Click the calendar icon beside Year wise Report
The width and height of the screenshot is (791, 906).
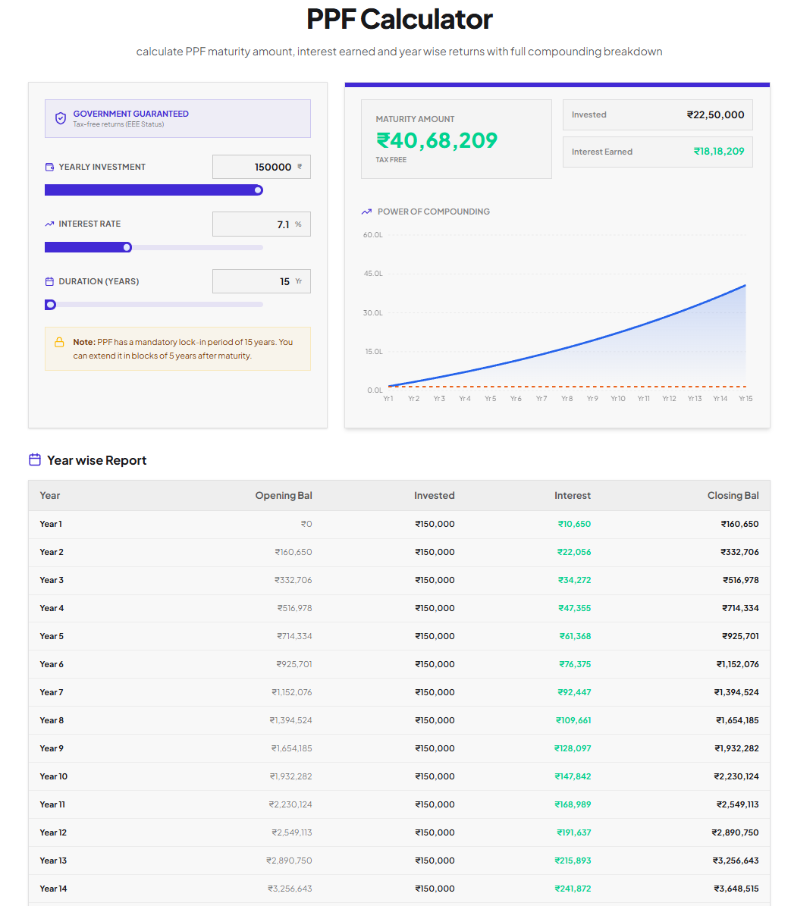(x=35, y=460)
